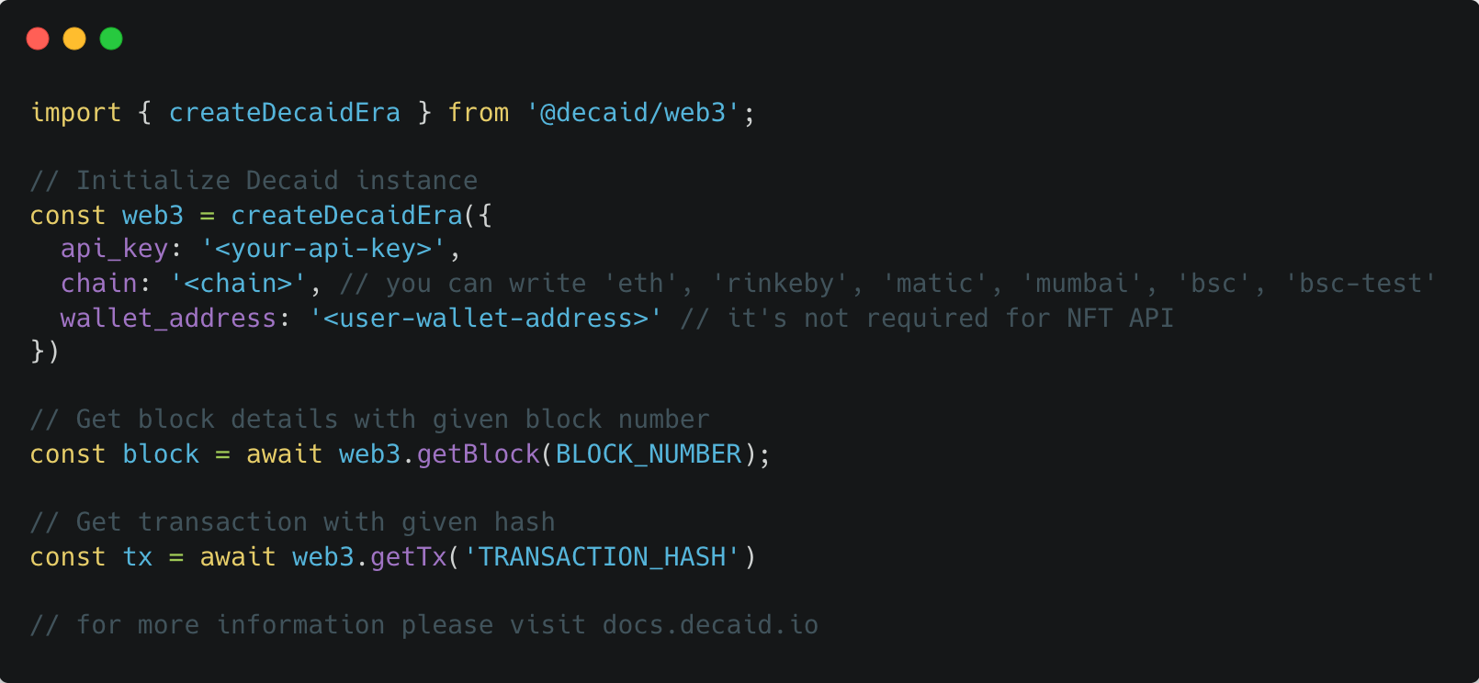Click the '@decaid/web3' import string
The width and height of the screenshot is (1479, 683).
pyautogui.click(x=633, y=113)
